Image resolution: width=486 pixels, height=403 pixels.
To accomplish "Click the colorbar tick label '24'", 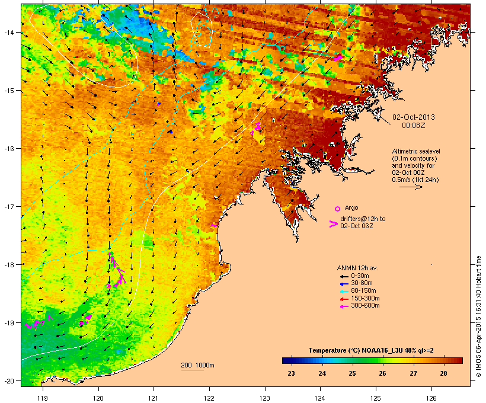I will [x=322, y=373].
